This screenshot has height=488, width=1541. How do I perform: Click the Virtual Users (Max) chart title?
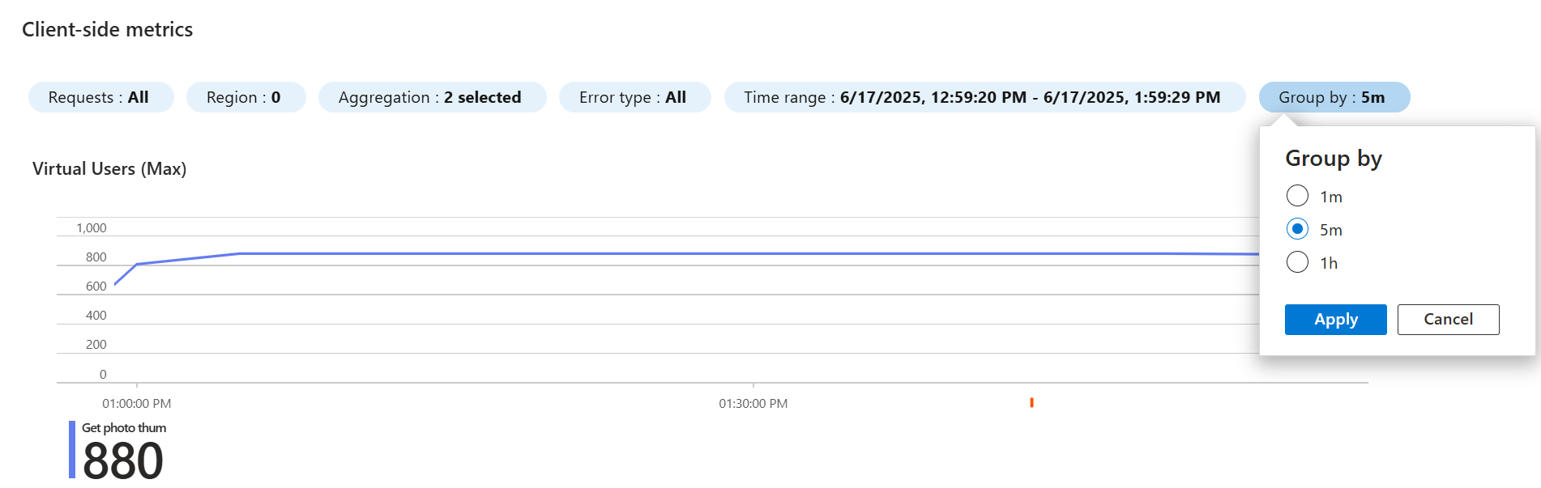click(109, 169)
